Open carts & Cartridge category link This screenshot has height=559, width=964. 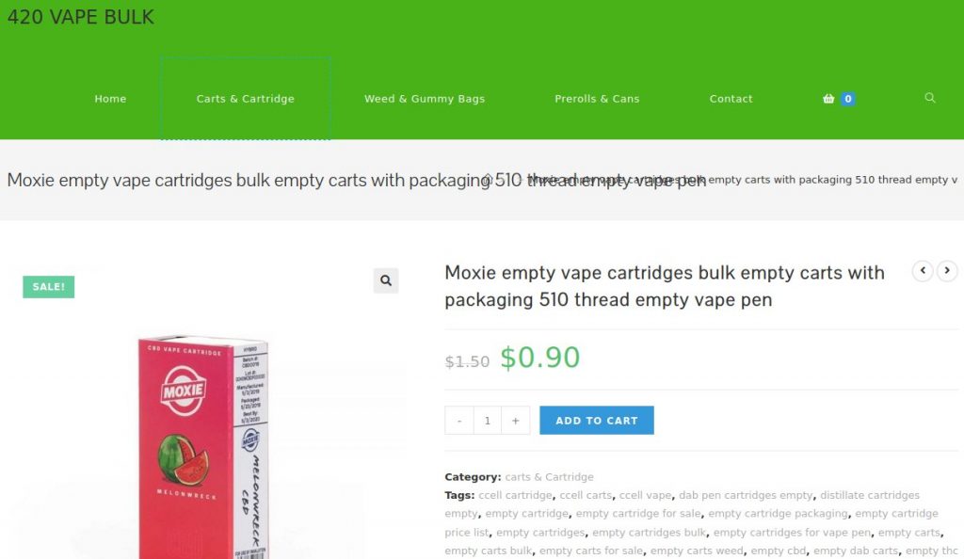coord(549,477)
